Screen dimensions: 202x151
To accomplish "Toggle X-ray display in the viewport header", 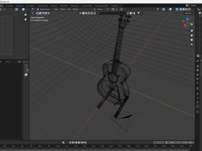I will coord(177,9).
